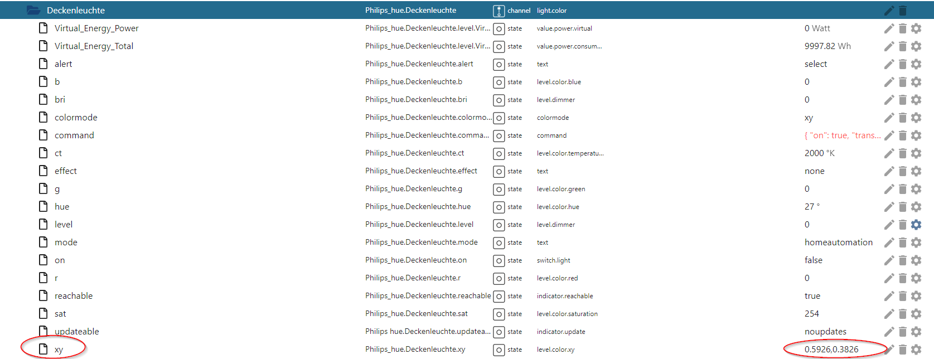Edit the g state object

[x=889, y=189]
